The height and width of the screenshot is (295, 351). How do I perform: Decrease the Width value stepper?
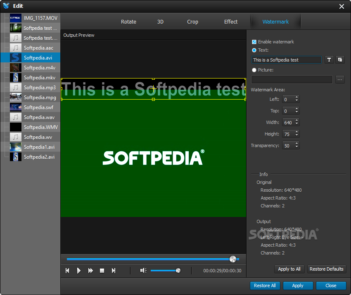point(296,124)
